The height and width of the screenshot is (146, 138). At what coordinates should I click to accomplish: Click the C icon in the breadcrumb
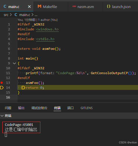[x=16, y=15]
